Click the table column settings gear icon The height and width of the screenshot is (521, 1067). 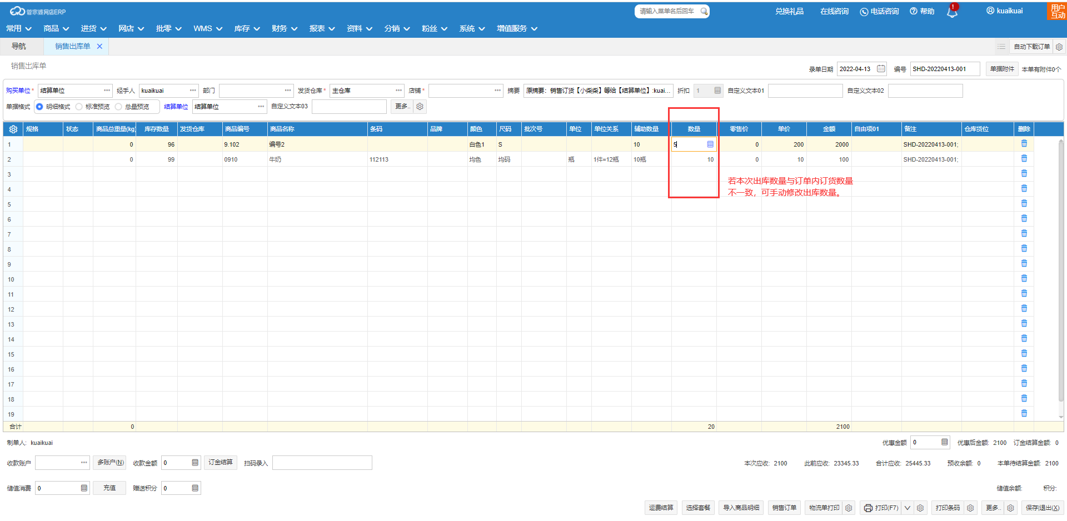pos(13,129)
